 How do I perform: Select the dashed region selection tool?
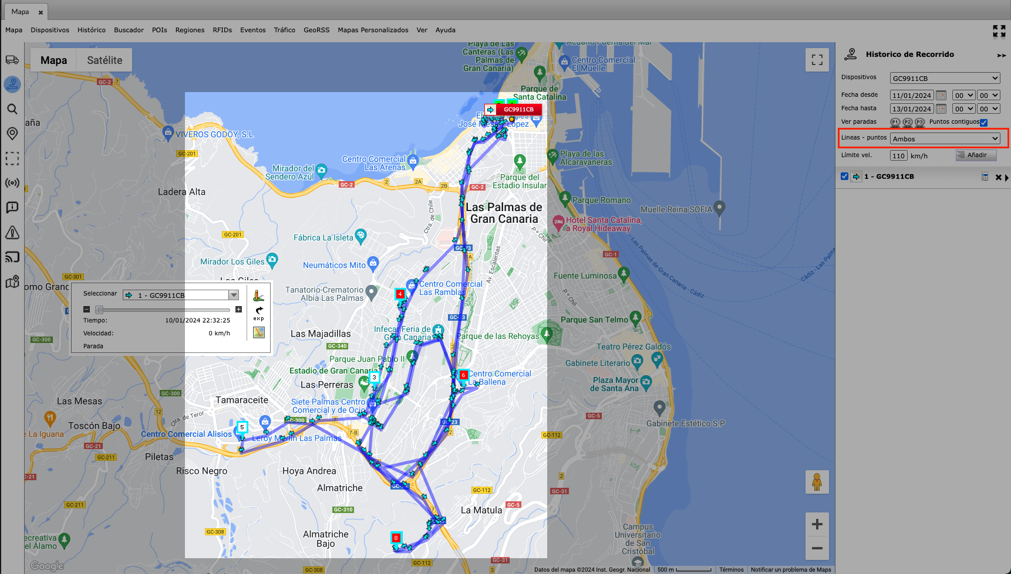[x=12, y=158]
